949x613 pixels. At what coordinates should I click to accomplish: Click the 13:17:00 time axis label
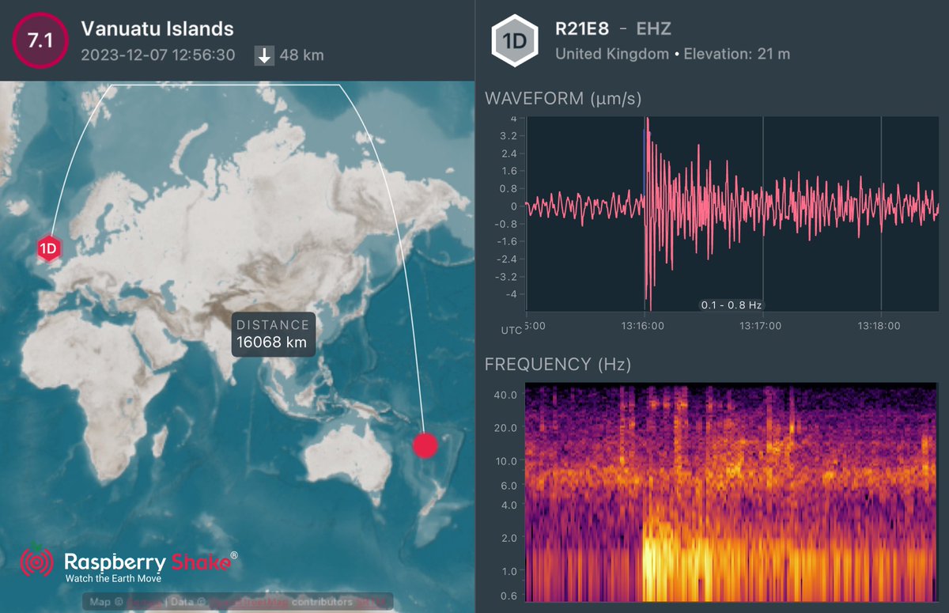[x=760, y=325]
